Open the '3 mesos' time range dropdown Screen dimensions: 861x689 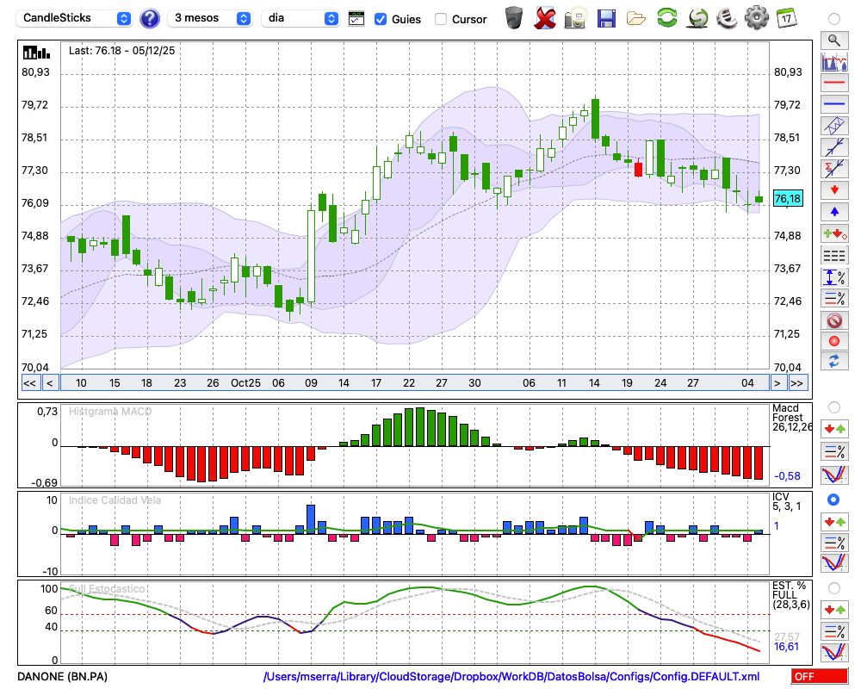coord(211,18)
